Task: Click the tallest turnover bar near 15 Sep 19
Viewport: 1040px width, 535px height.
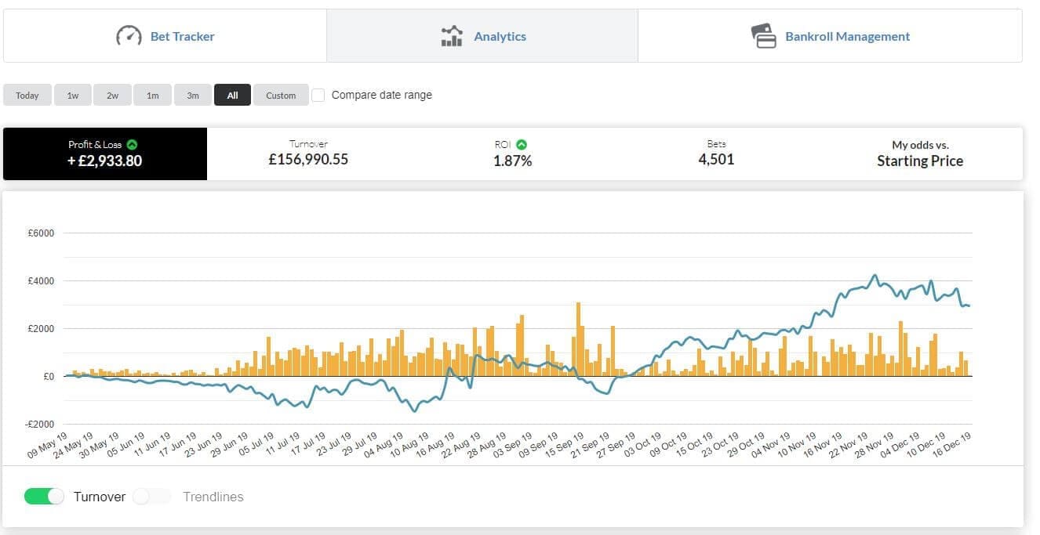Action: [578, 339]
